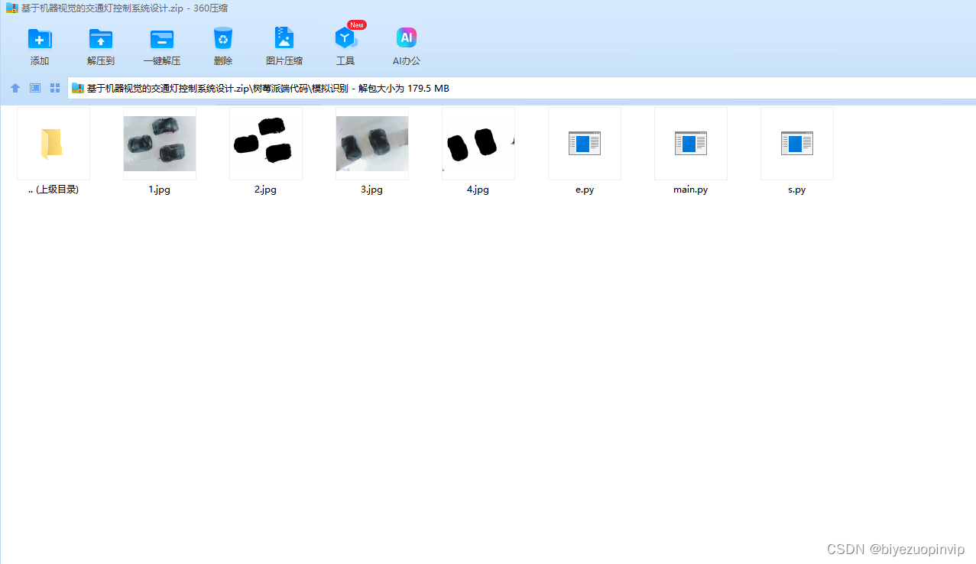Image resolution: width=976 pixels, height=564 pixels.
Task: Select the main.py file icon
Action: tap(691, 143)
